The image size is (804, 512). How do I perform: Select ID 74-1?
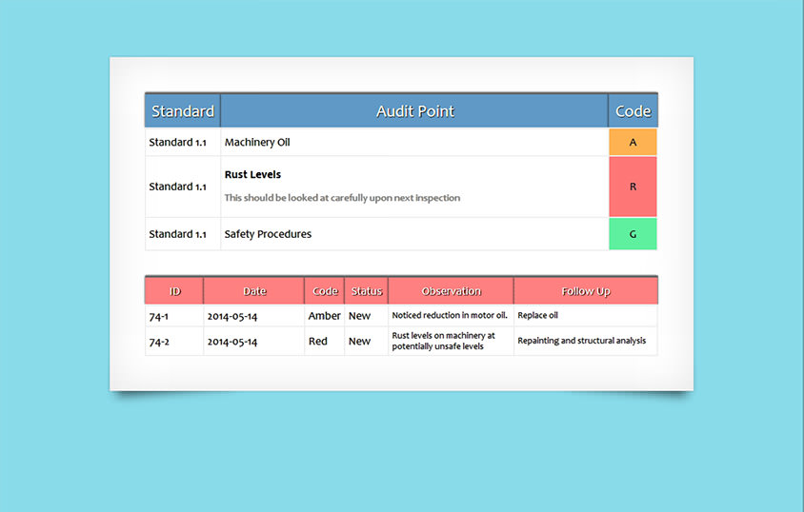(x=158, y=316)
